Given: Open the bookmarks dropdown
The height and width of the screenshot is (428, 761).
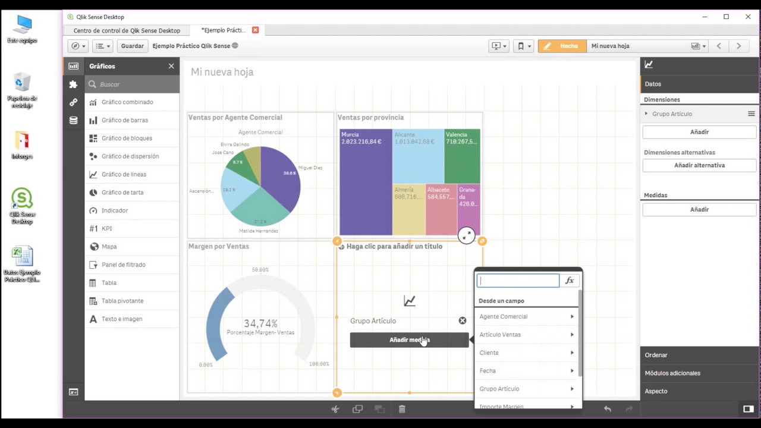Looking at the screenshot, I should pyautogui.click(x=523, y=46).
